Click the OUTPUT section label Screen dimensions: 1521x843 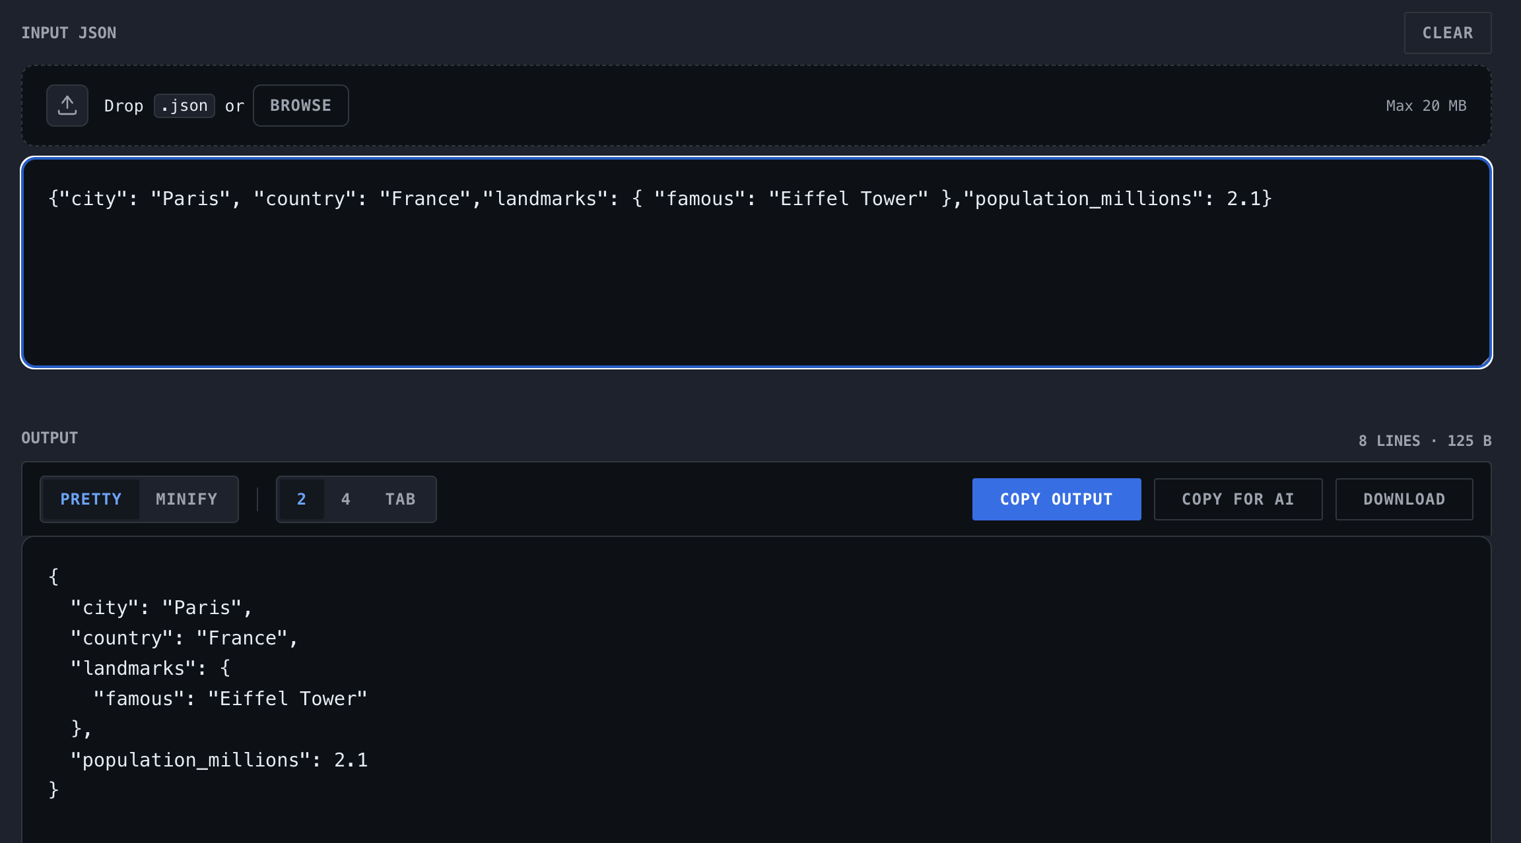[50, 437]
